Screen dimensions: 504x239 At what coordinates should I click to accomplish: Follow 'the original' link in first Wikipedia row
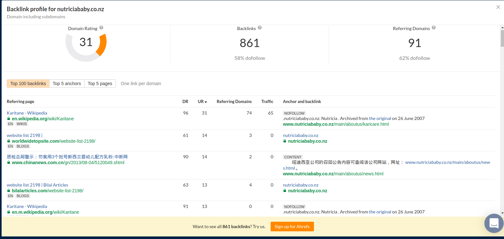click(380, 118)
